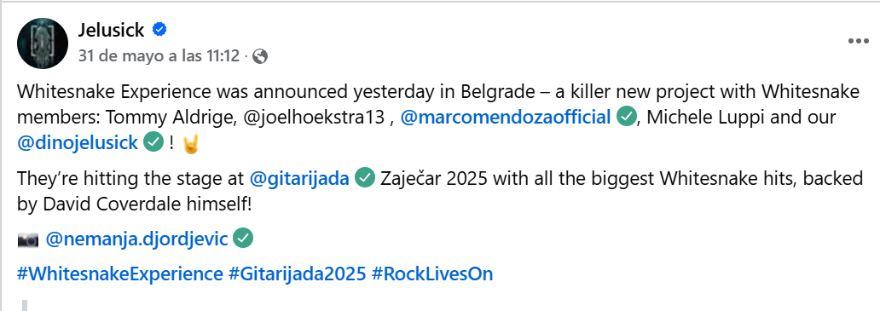Click the @joelhoekstra13 text in the post
The height and width of the screenshot is (311, 880).
315,117
